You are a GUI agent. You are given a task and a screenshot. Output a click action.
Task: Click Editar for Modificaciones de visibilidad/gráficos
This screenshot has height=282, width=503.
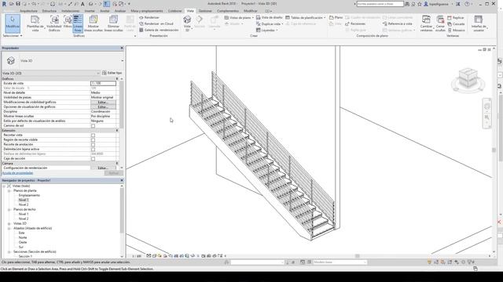pos(103,103)
